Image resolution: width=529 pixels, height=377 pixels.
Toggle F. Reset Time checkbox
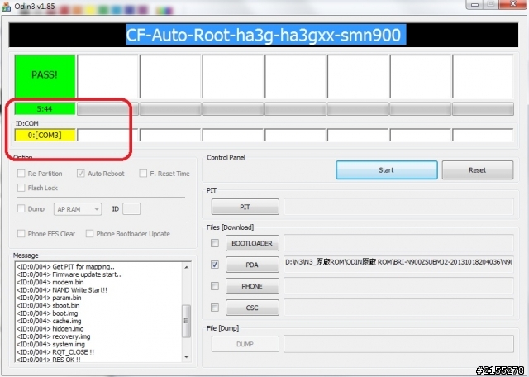point(143,174)
